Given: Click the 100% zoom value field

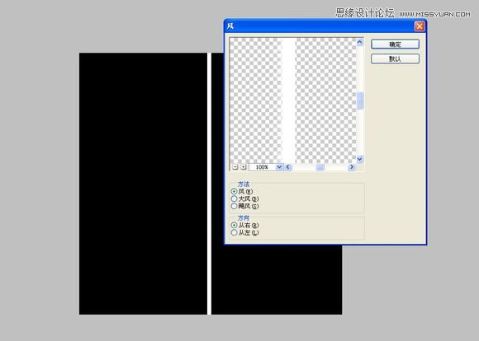Looking at the screenshot, I should 262,167.
